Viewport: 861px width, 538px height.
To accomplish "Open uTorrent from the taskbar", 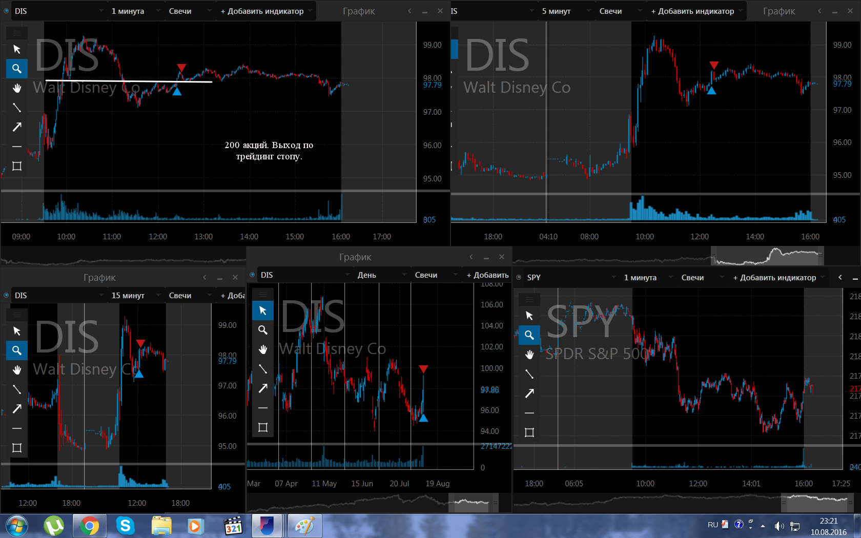I will [53, 526].
